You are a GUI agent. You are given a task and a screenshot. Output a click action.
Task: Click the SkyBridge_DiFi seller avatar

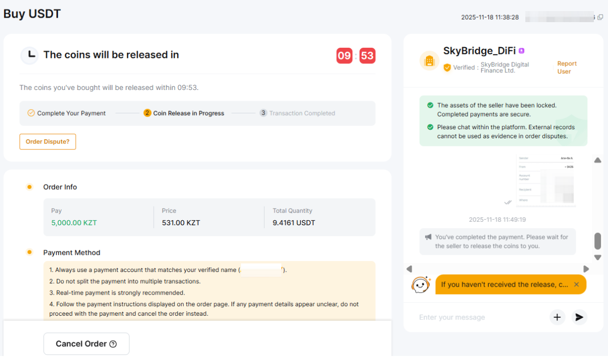(x=430, y=61)
